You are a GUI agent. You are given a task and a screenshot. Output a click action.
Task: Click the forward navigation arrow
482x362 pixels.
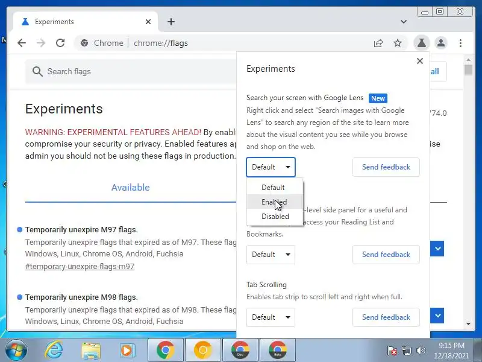(40, 43)
